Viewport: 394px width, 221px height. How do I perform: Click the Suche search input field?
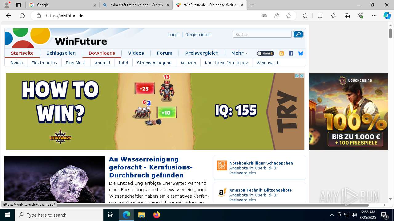(x=262, y=34)
